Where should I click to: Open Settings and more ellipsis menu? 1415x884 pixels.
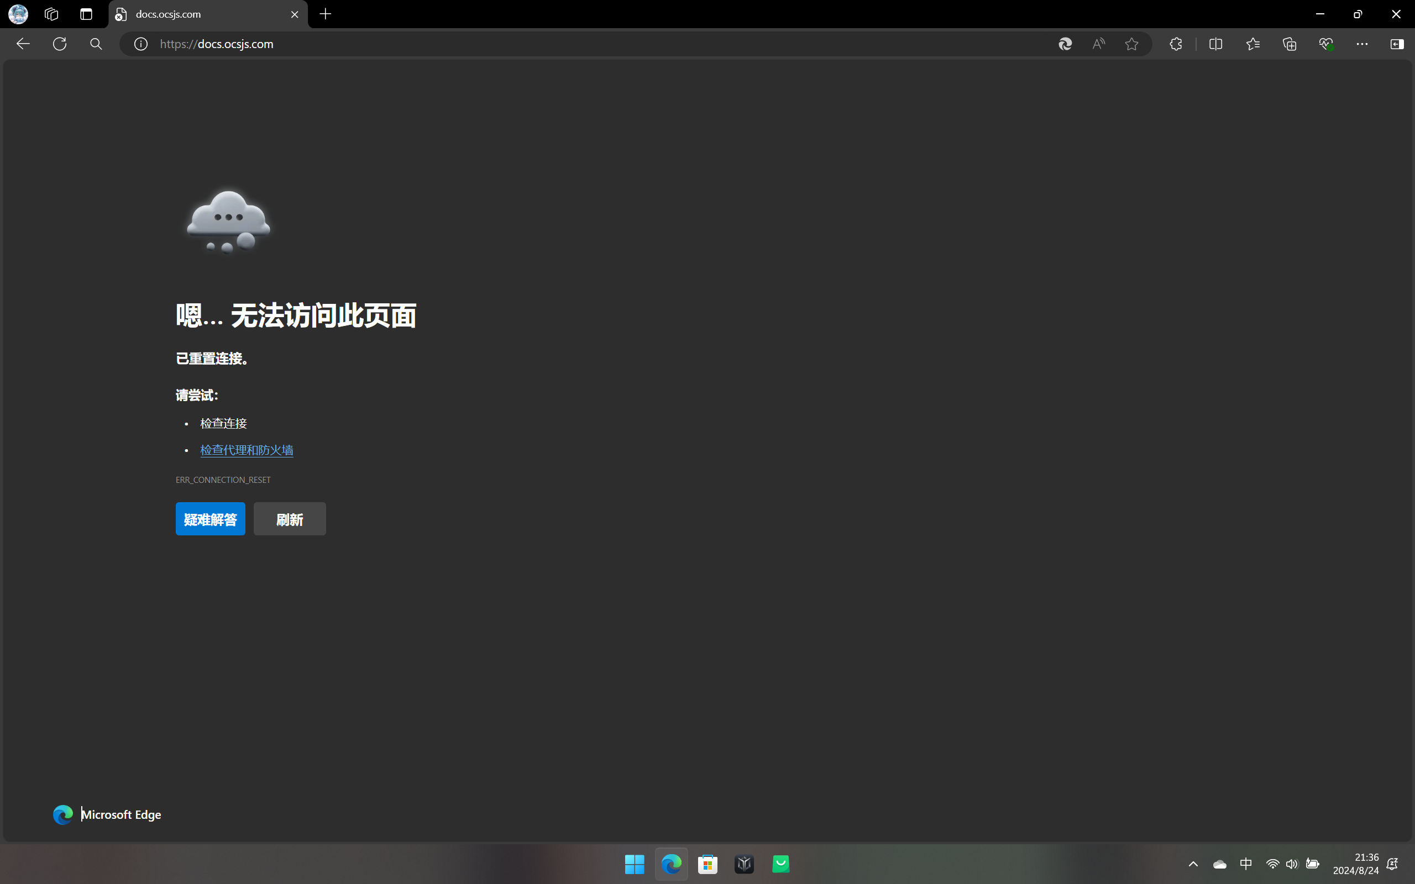coord(1362,44)
